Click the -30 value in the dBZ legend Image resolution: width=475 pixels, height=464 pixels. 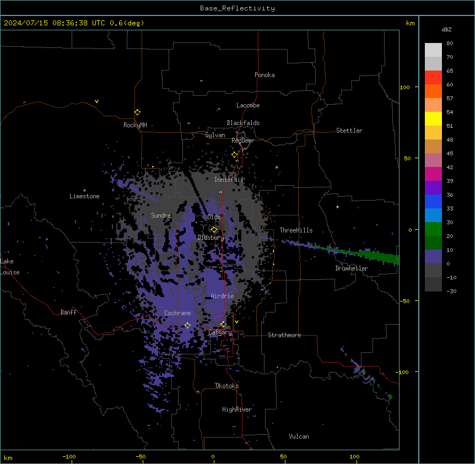(451, 291)
